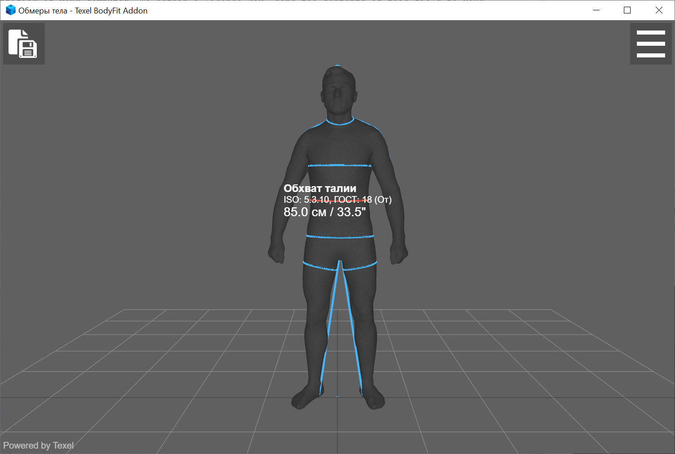
Task: Select the blue chest circumference line
Action: [340, 166]
